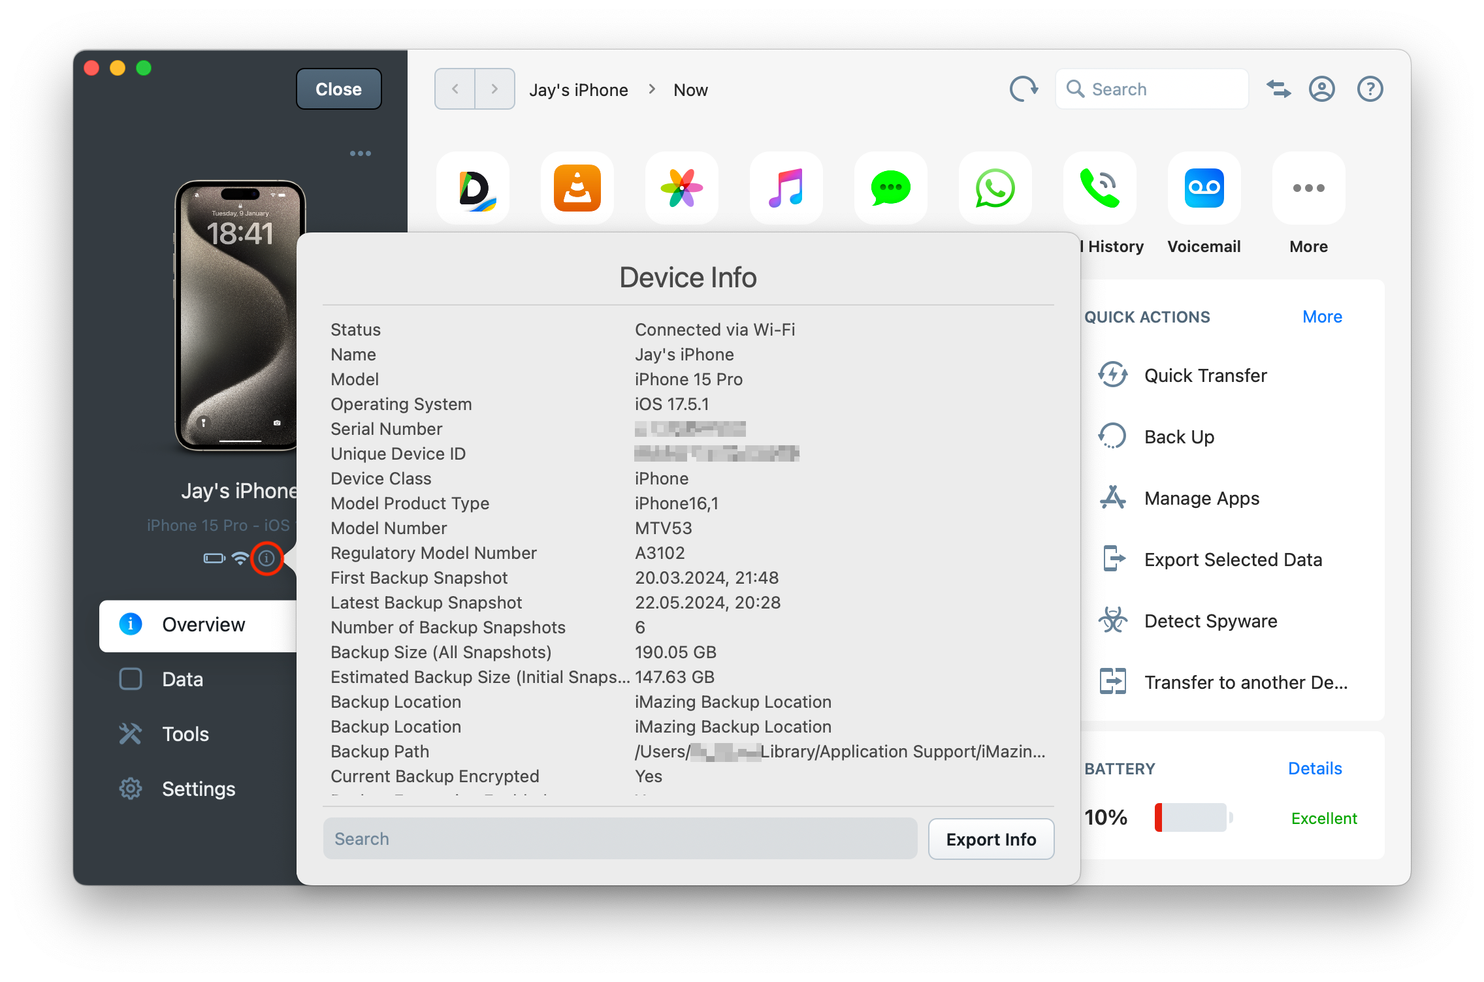
Task: Open the account profile icon
Action: point(1322,89)
